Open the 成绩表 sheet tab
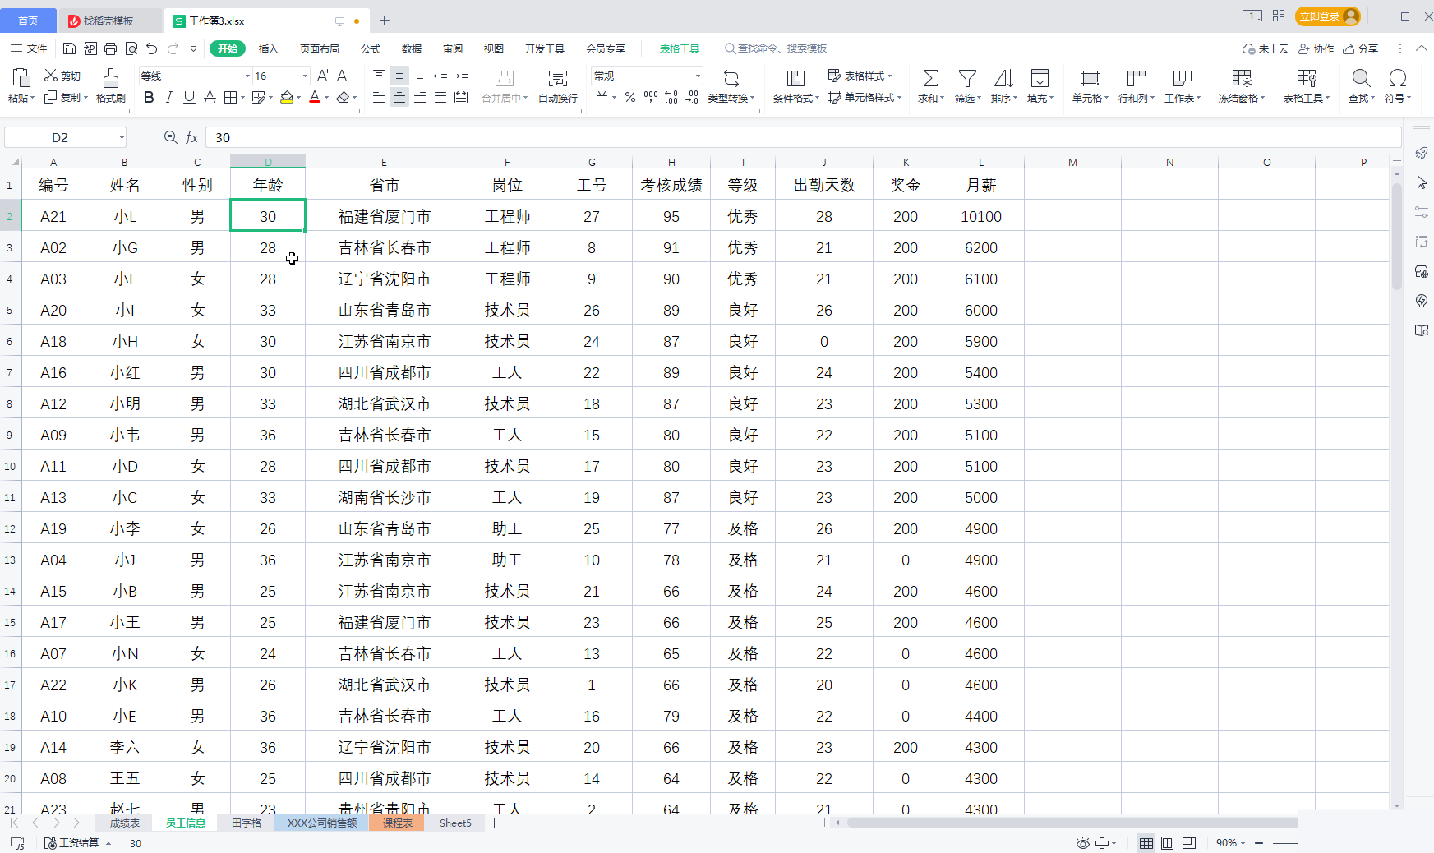This screenshot has width=1434, height=853. point(123,822)
